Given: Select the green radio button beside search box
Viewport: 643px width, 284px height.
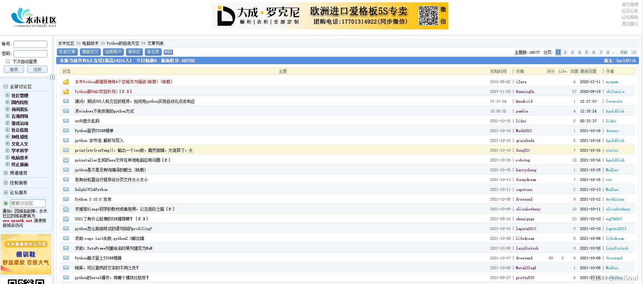Looking at the screenshot, I should tap(5, 203).
